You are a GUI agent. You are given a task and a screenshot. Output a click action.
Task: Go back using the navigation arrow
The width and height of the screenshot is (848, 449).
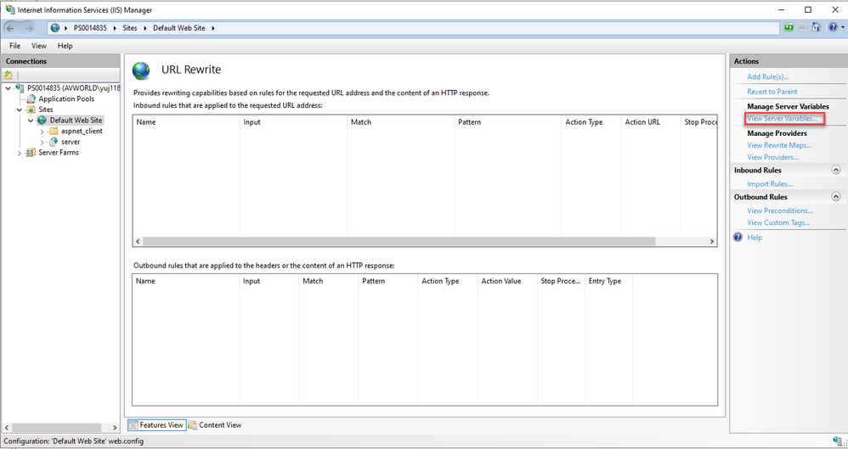pyautogui.click(x=11, y=28)
